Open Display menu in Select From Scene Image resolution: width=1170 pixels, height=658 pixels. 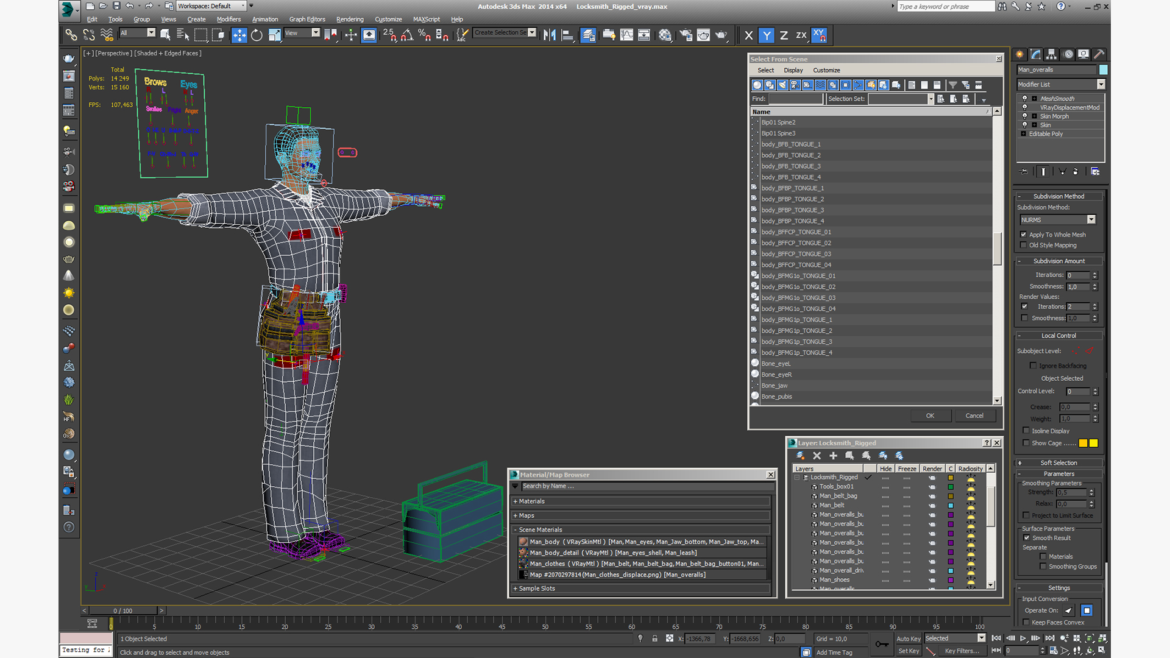point(793,71)
